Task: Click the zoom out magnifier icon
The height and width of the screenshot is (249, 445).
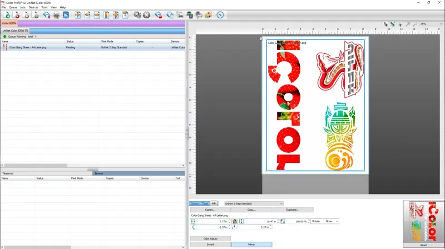Action: click(415, 24)
